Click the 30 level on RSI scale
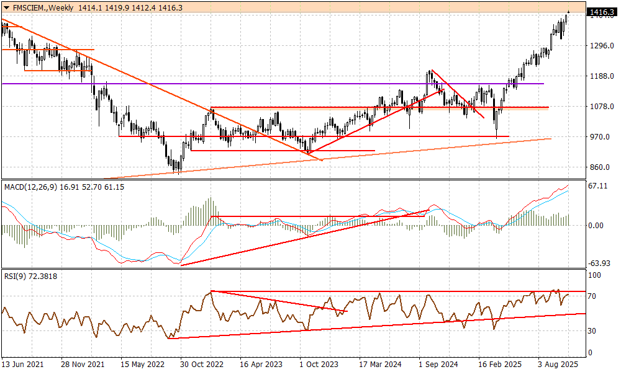 [x=592, y=331]
